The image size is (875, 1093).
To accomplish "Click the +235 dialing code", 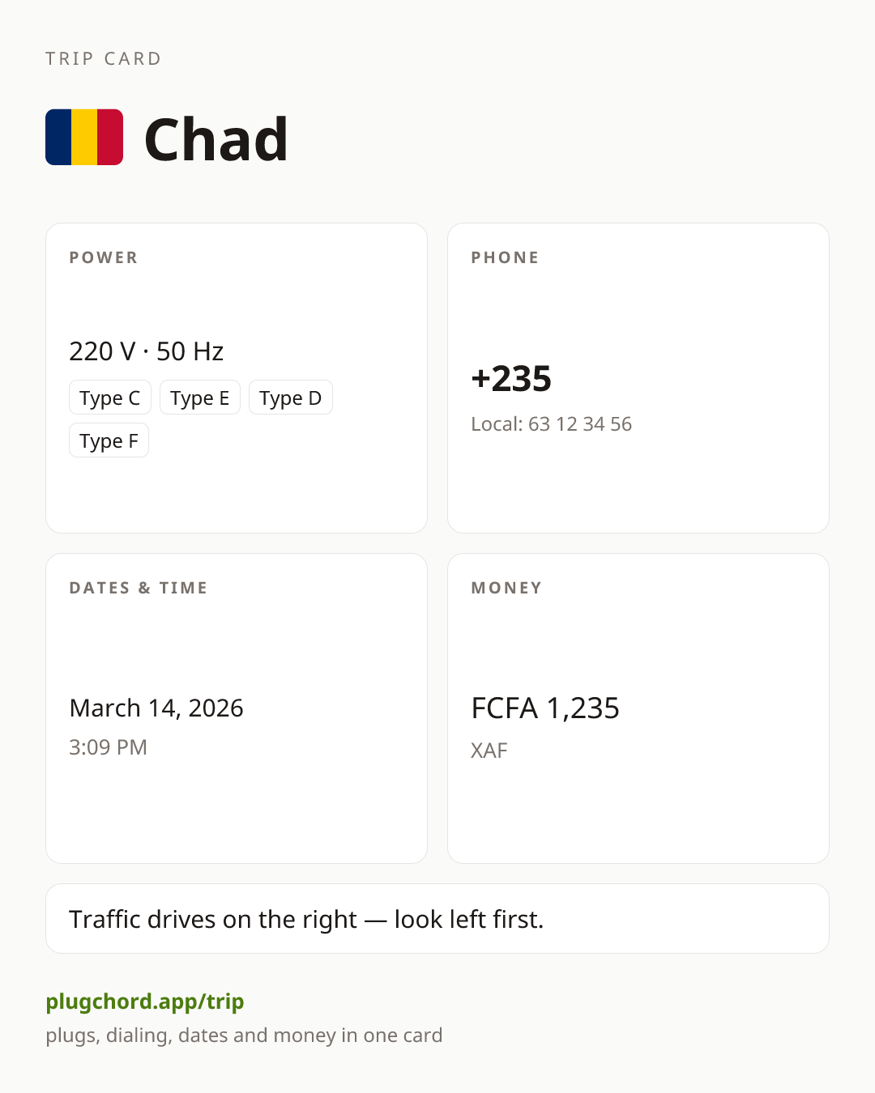I will pyautogui.click(x=511, y=379).
